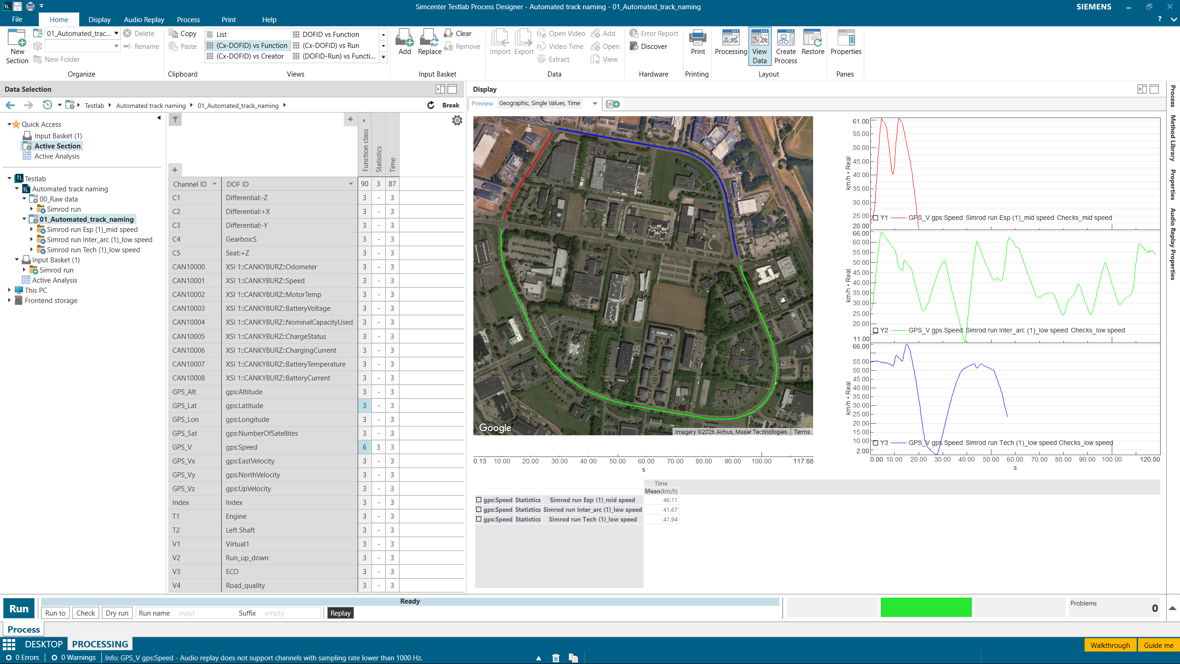Toggle the Y1 curve checkbox in legend
This screenshot has height=664, width=1180.
click(x=875, y=217)
